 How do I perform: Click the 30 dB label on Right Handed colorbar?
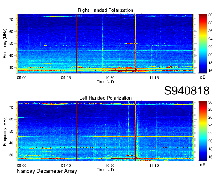pos(210,15)
